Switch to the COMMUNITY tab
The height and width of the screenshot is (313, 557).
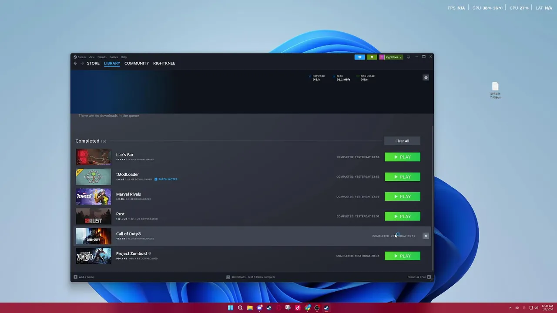[x=137, y=63]
